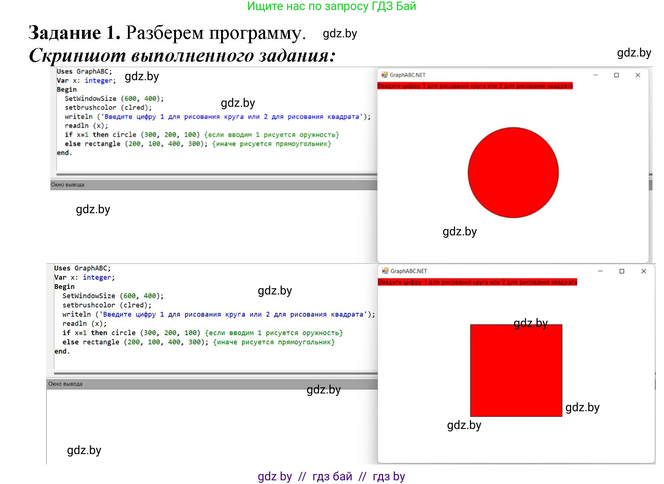The height and width of the screenshot is (484, 664).
Task: Maximize the lower GraphABC.NET window
Action: [x=622, y=271]
